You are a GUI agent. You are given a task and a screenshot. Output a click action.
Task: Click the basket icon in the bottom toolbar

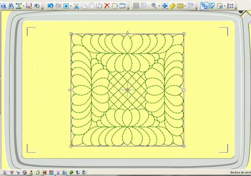[5, 172]
